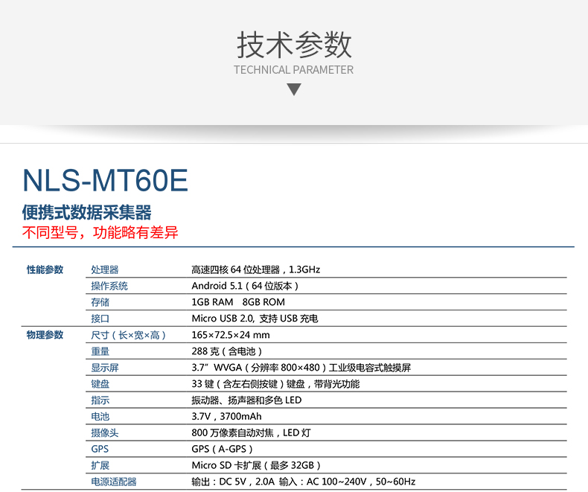Click the 处理器 row label

(105, 269)
